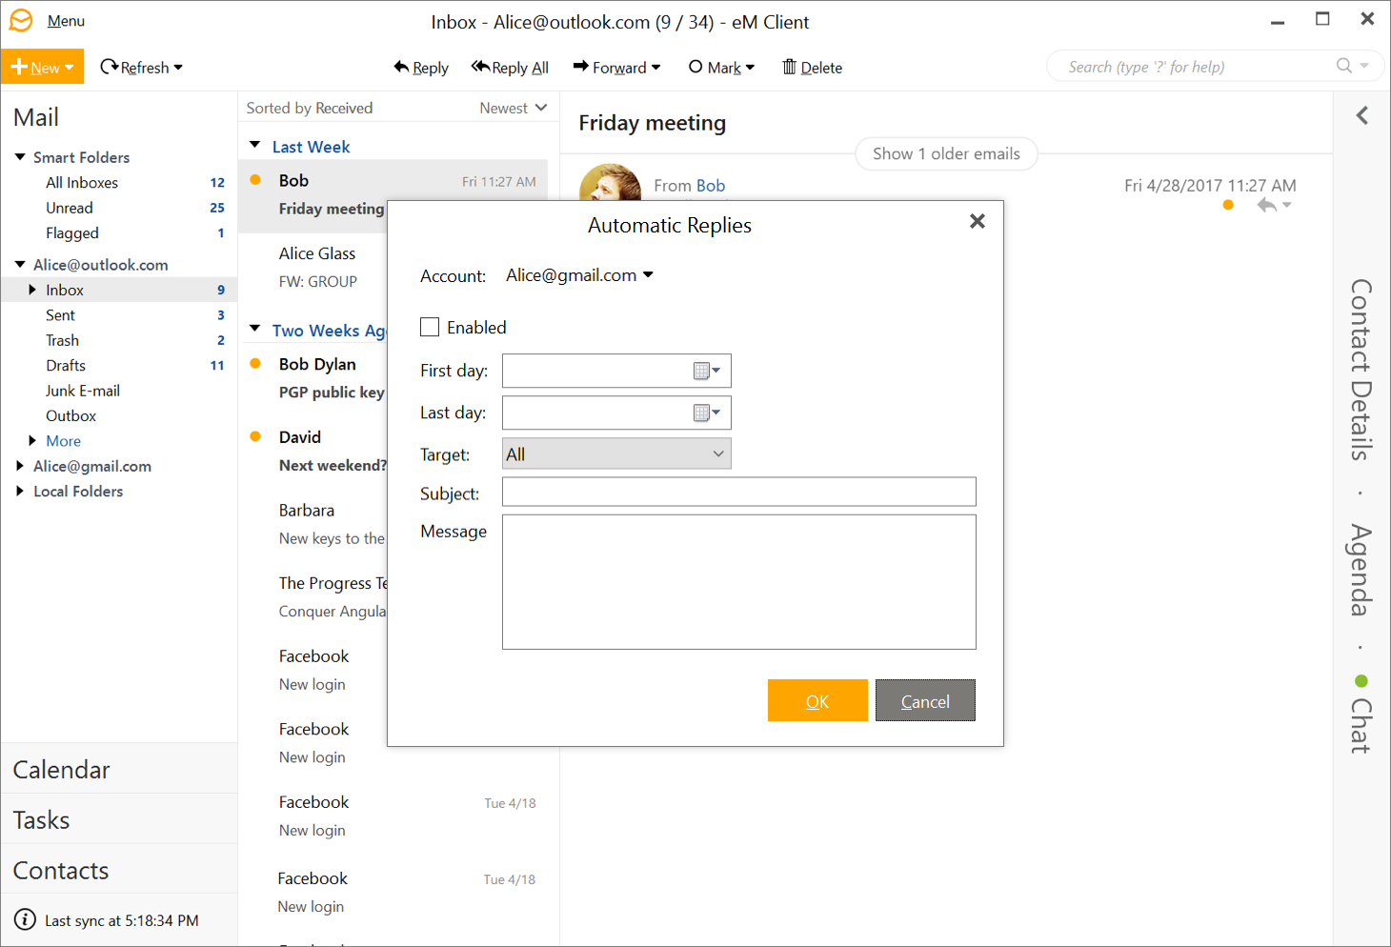Image resolution: width=1391 pixels, height=947 pixels.
Task: Click into the Subject text field
Action: click(x=738, y=493)
